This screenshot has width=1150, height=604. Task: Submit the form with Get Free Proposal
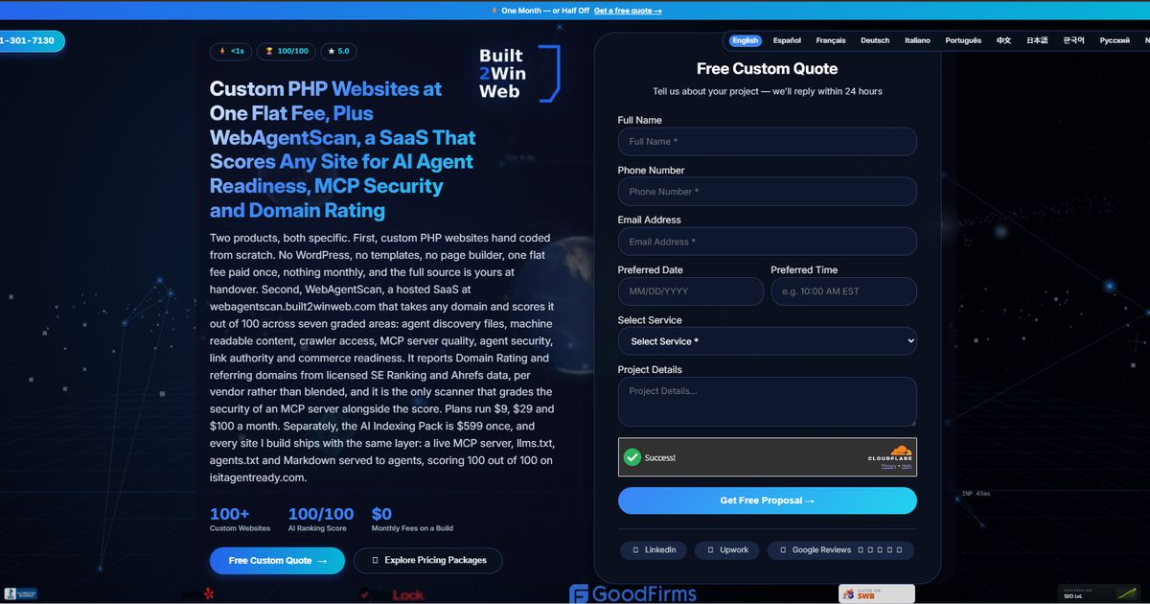[x=767, y=500]
